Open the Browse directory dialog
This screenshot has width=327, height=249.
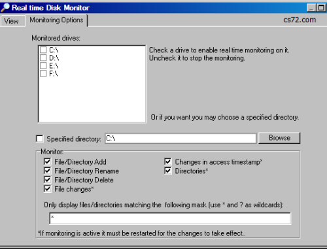click(279, 138)
